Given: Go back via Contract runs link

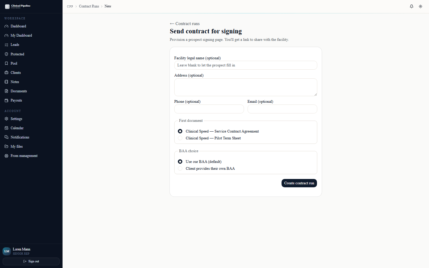Looking at the screenshot, I should click(x=185, y=24).
